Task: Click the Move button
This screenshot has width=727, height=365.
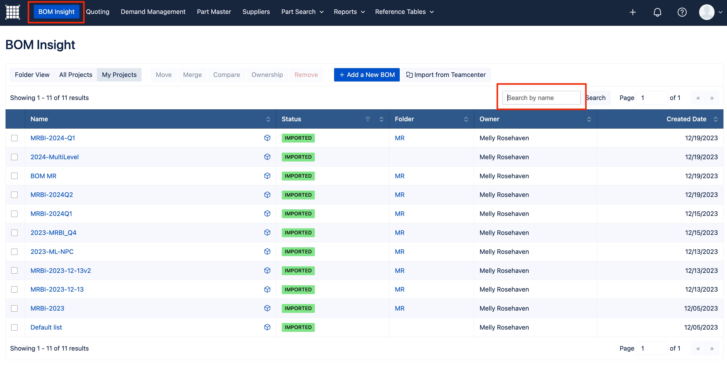Action: [163, 75]
